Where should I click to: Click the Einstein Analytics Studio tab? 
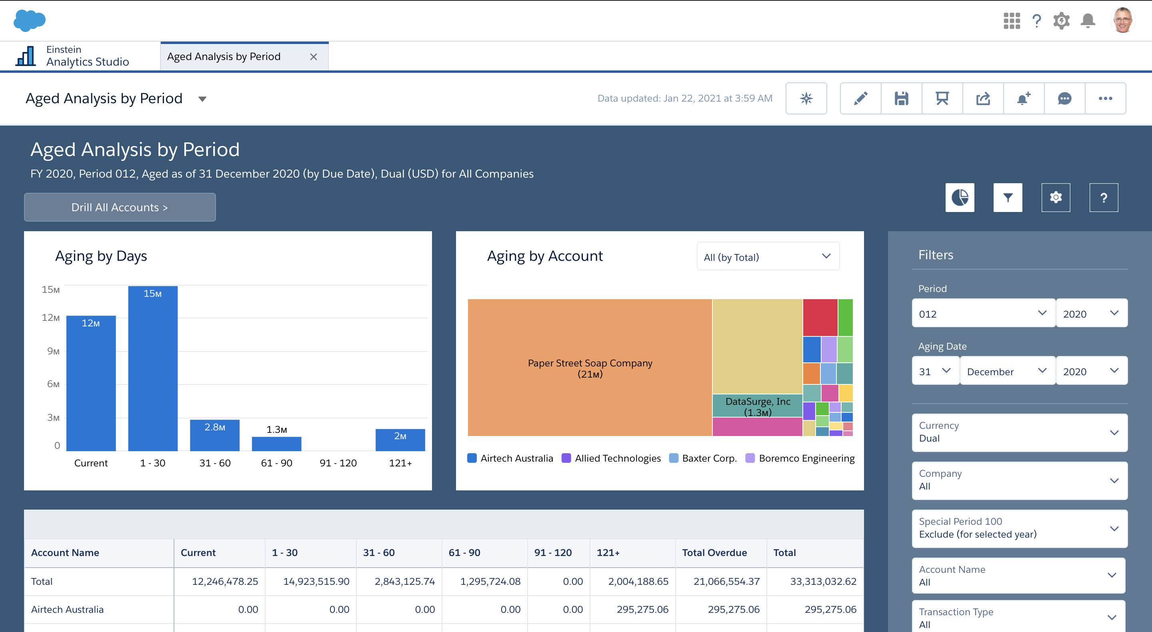coord(88,55)
